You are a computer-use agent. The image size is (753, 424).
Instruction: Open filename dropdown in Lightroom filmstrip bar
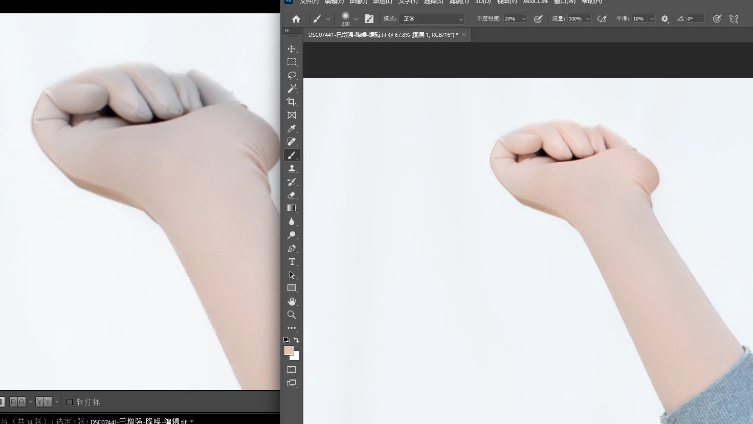192,421
